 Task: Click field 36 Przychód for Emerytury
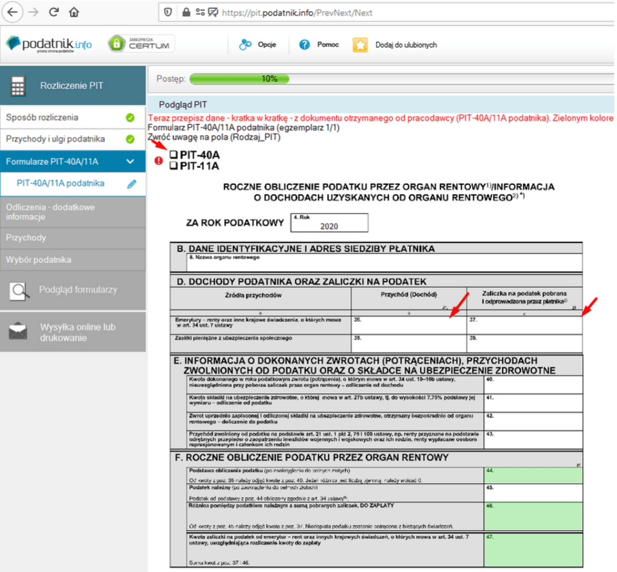click(409, 325)
